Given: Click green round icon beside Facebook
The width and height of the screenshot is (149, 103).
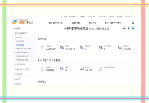Looking at the screenshot, I should (133, 28).
